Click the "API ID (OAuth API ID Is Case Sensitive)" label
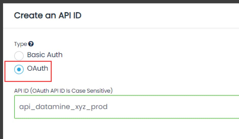The height and width of the screenshot is (139, 239). 63,90
